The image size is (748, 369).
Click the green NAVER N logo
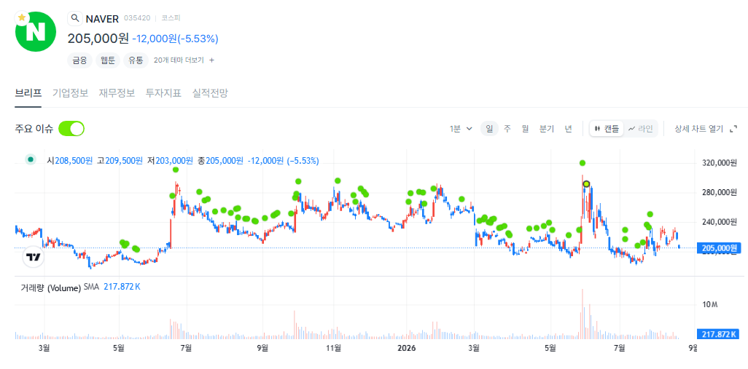tap(36, 31)
